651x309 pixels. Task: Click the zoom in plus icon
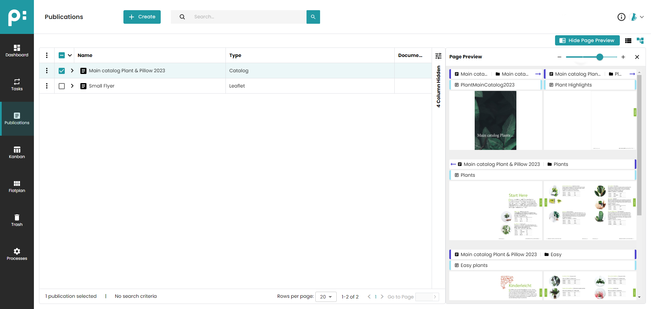click(x=623, y=57)
